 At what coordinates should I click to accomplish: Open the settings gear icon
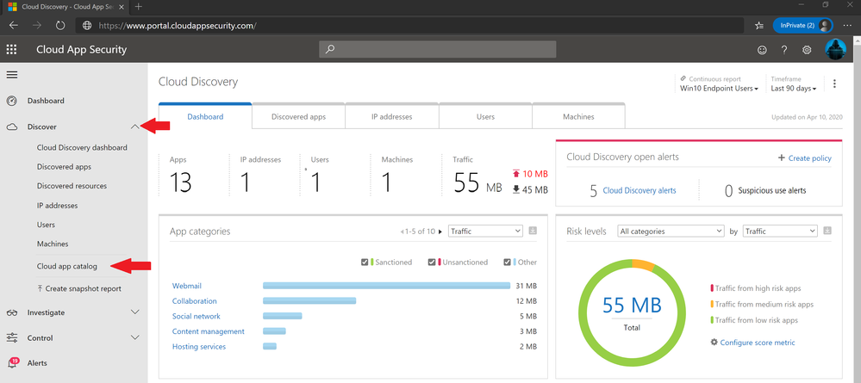point(807,50)
